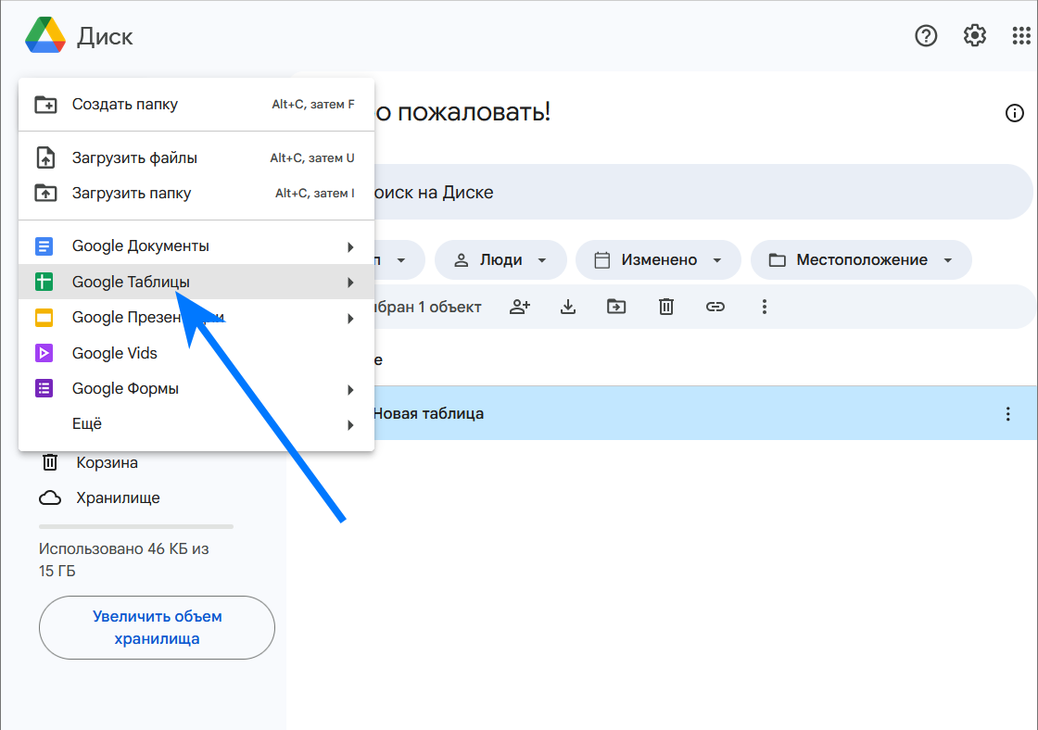The width and height of the screenshot is (1038, 730).
Task: Open the Google apps grid
Action: tap(1022, 35)
